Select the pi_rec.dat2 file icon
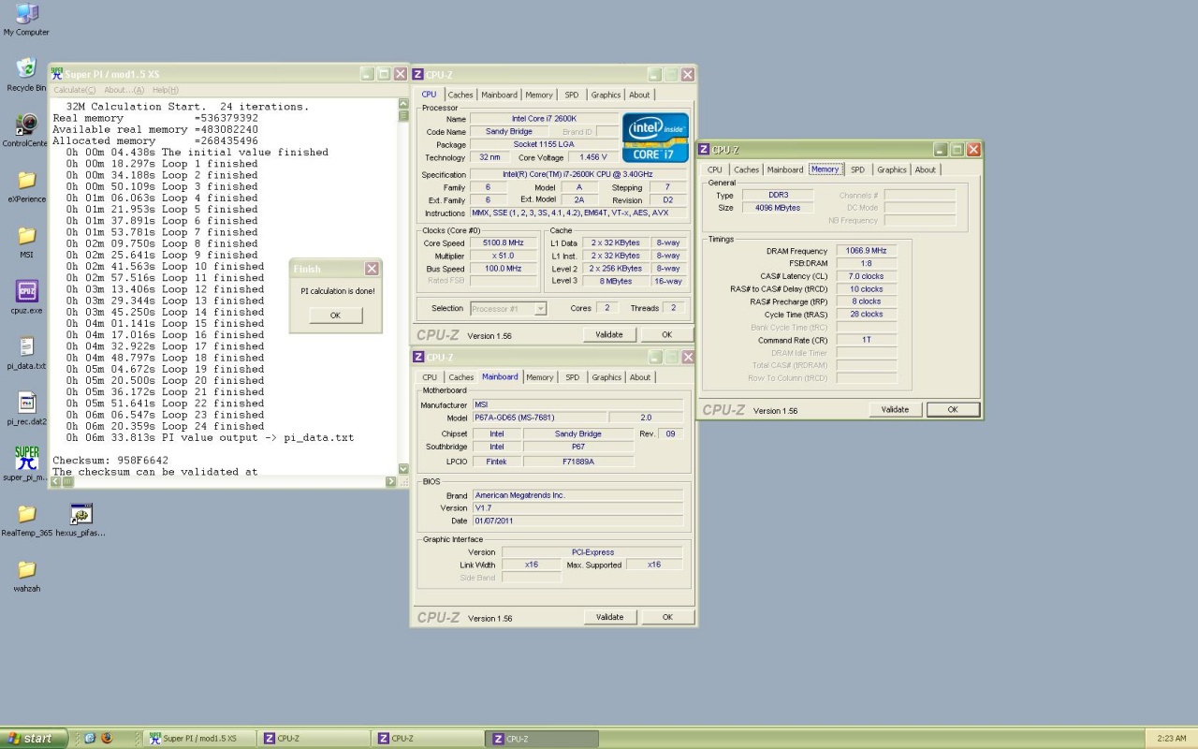 [x=26, y=404]
